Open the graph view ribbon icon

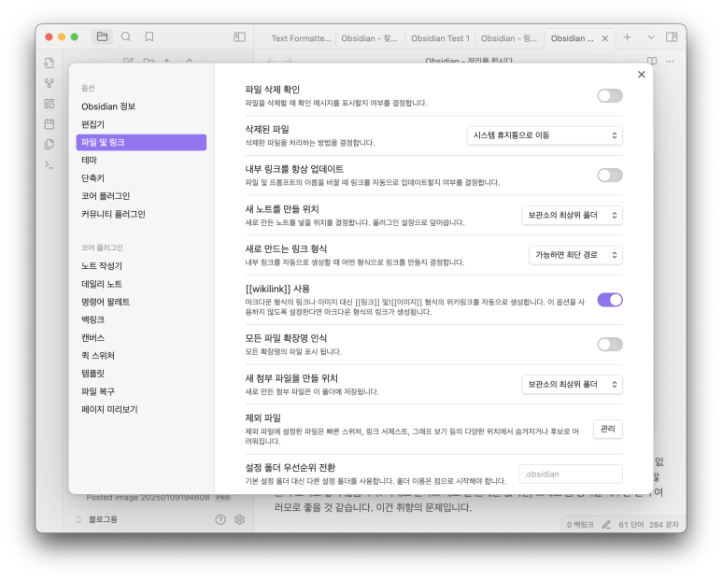50,83
